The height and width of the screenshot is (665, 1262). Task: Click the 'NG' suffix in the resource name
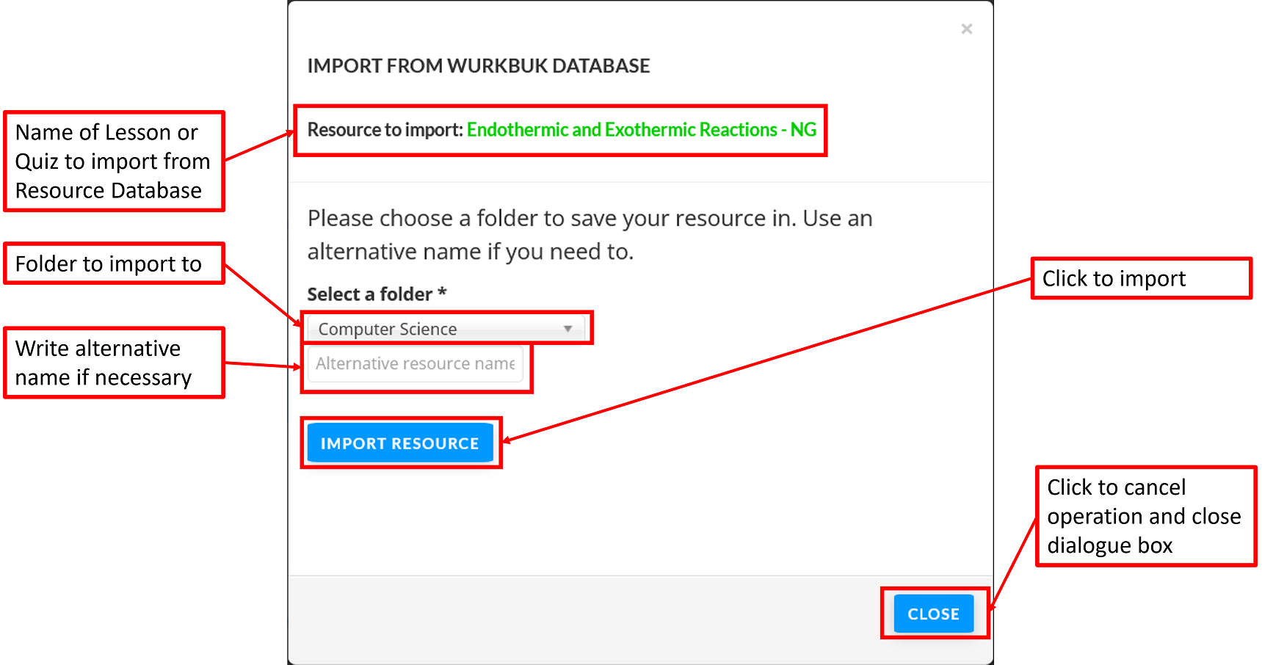click(803, 130)
